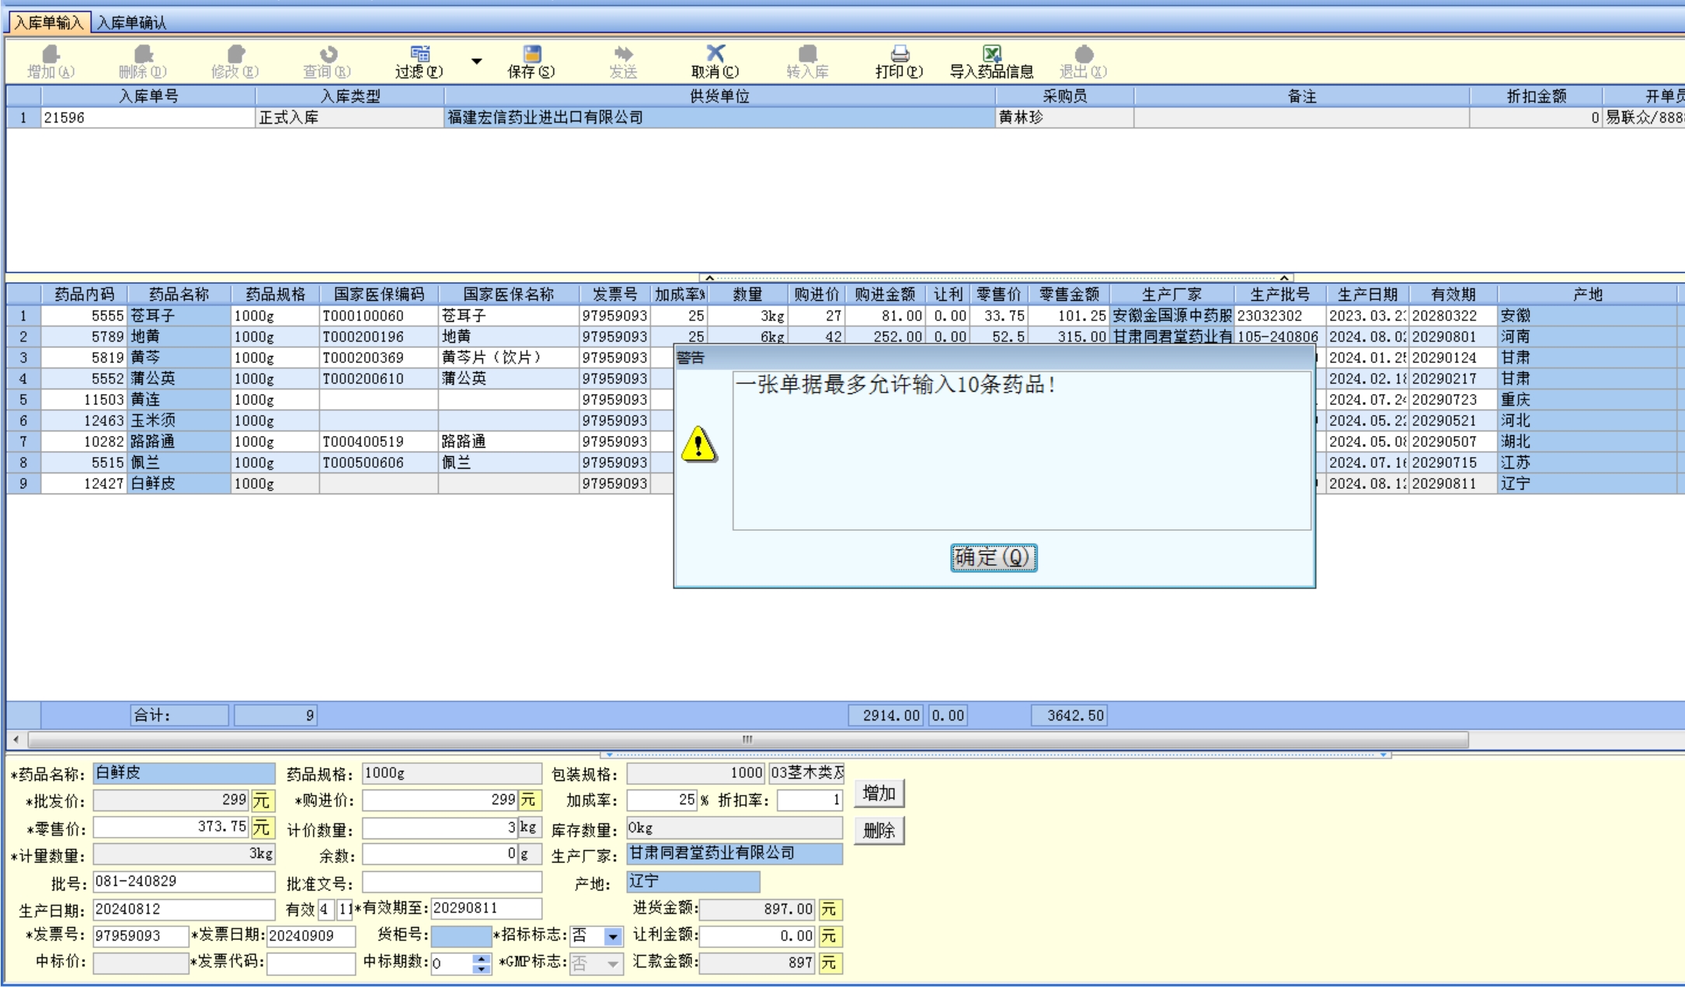Select the 入库单输入 tab
The width and height of the screenshot is (1685, 987).
(x=48, y=23)
